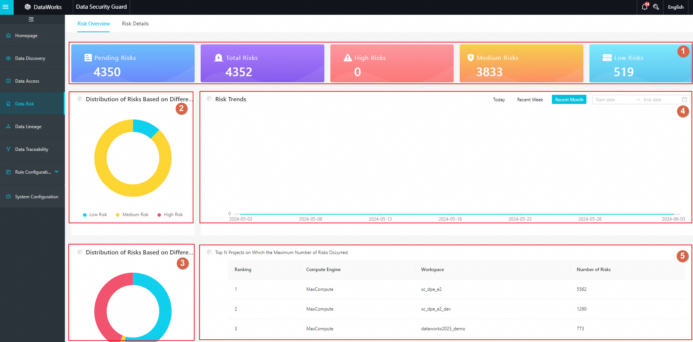
Task: Open Data Lineage from the sidebar
Action: coord(32,127)
